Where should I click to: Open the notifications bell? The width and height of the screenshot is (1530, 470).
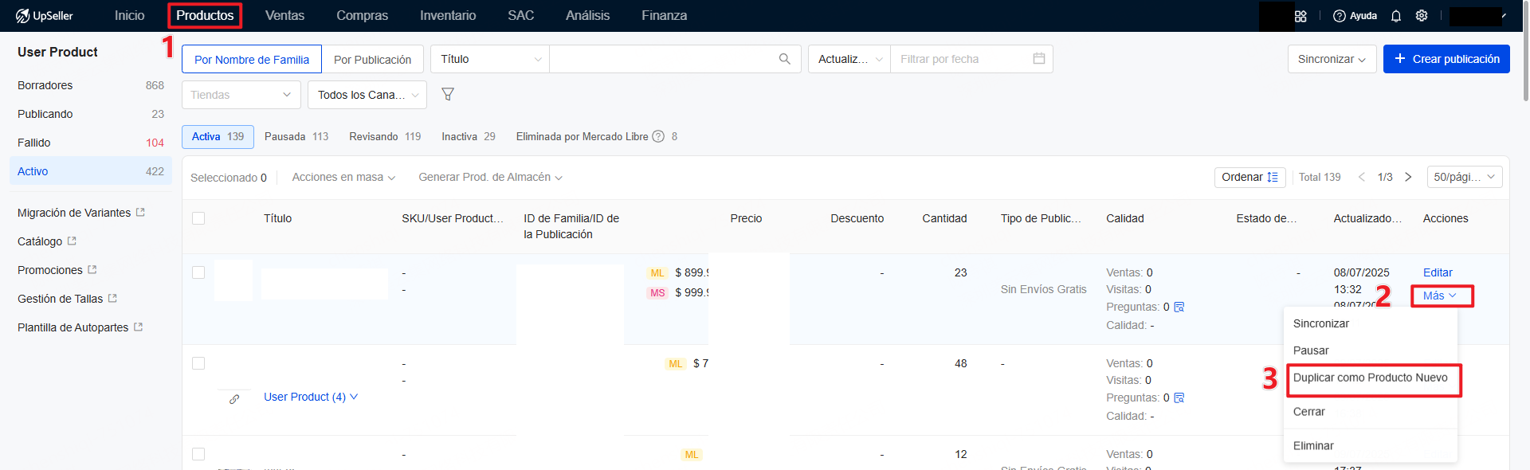pyautogui.click(x=1395, y=16)
